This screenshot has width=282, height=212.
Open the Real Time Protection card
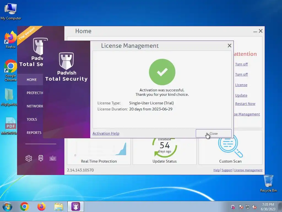point(99,152)
